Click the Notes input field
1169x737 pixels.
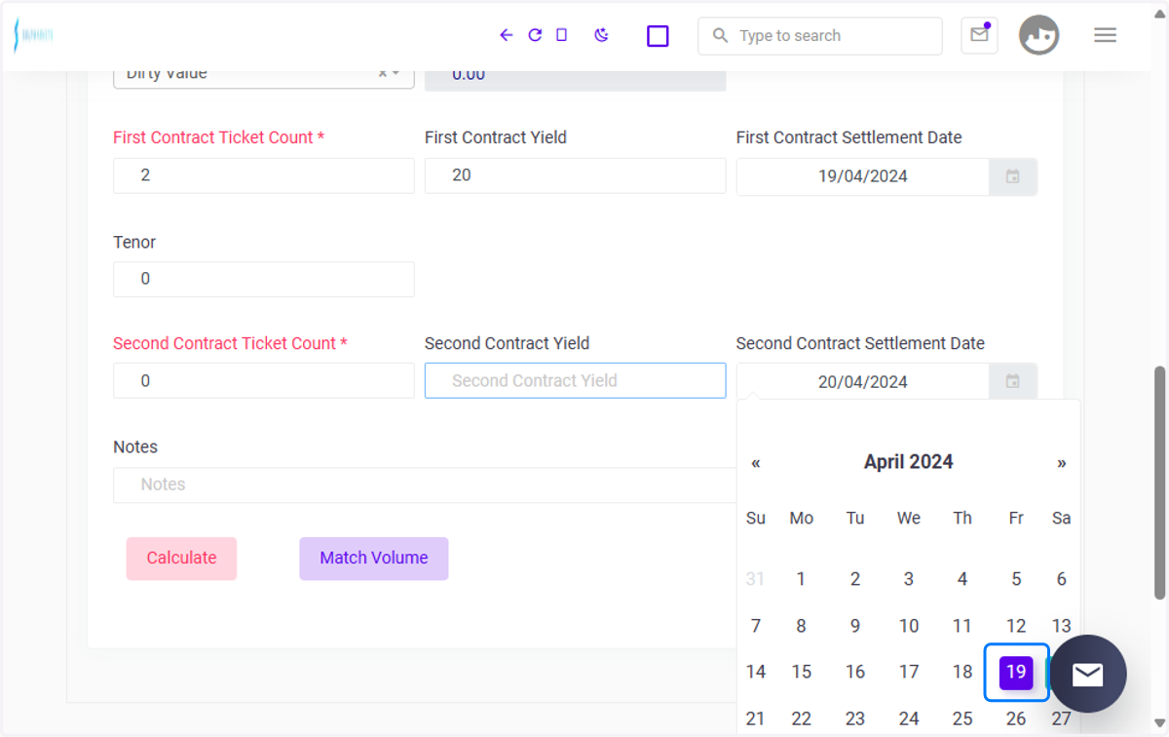click(425, 485)
